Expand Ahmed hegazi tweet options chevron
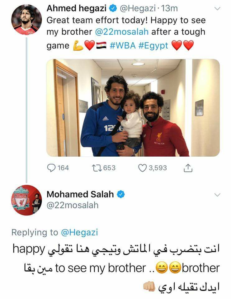Screen dimensions: 231x299 click(217, 9)
